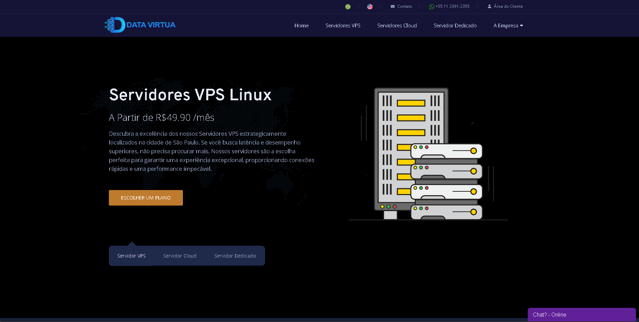Image resolution: width=639 pixels, height=322 pixels.
Task: Click the envelope icon beside Contato
Action: 393,6
